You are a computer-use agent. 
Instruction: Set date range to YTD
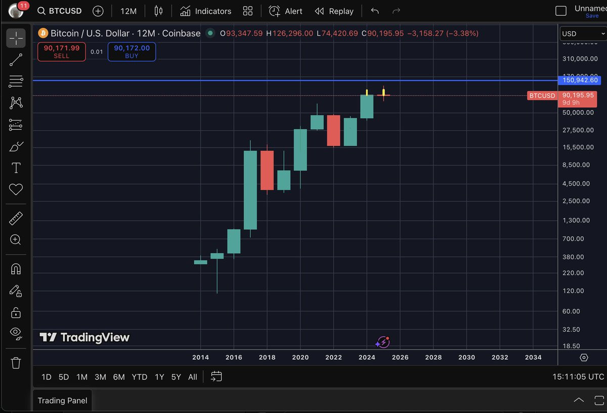[x=139, y=377]
